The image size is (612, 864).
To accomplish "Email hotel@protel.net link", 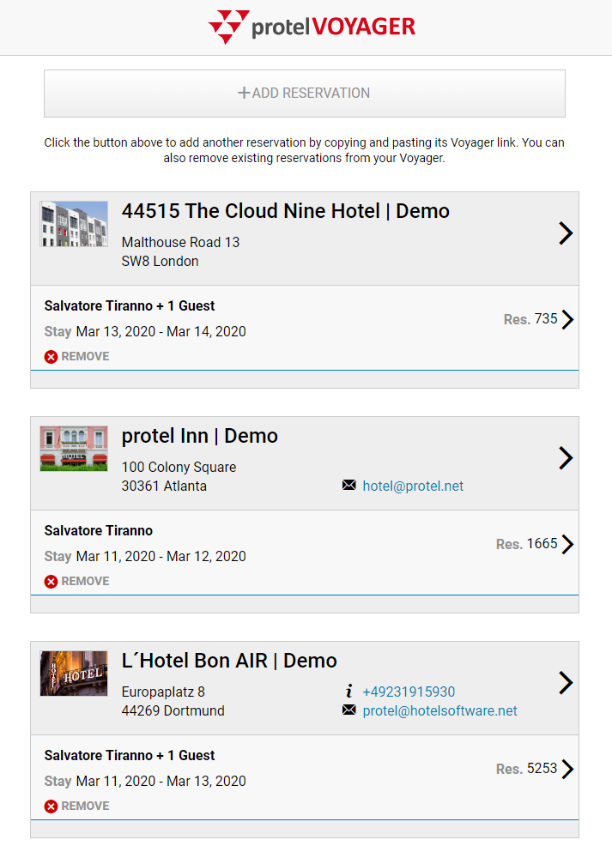I will tap(413, 486).
